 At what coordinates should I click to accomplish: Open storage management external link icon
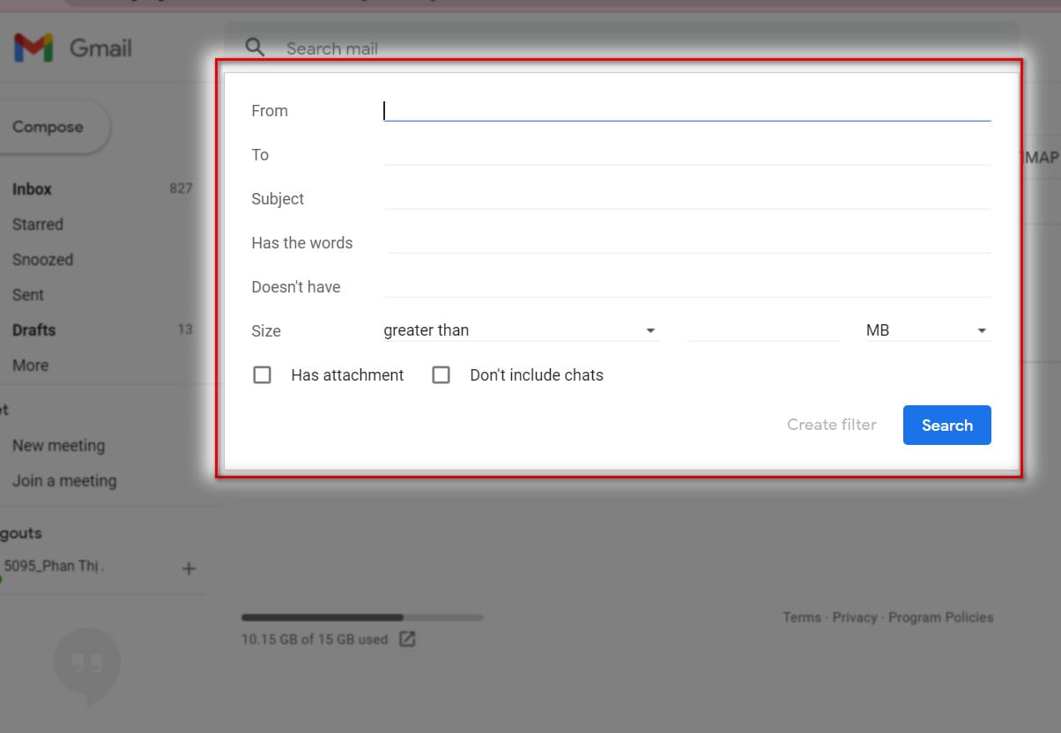(407, 640)
